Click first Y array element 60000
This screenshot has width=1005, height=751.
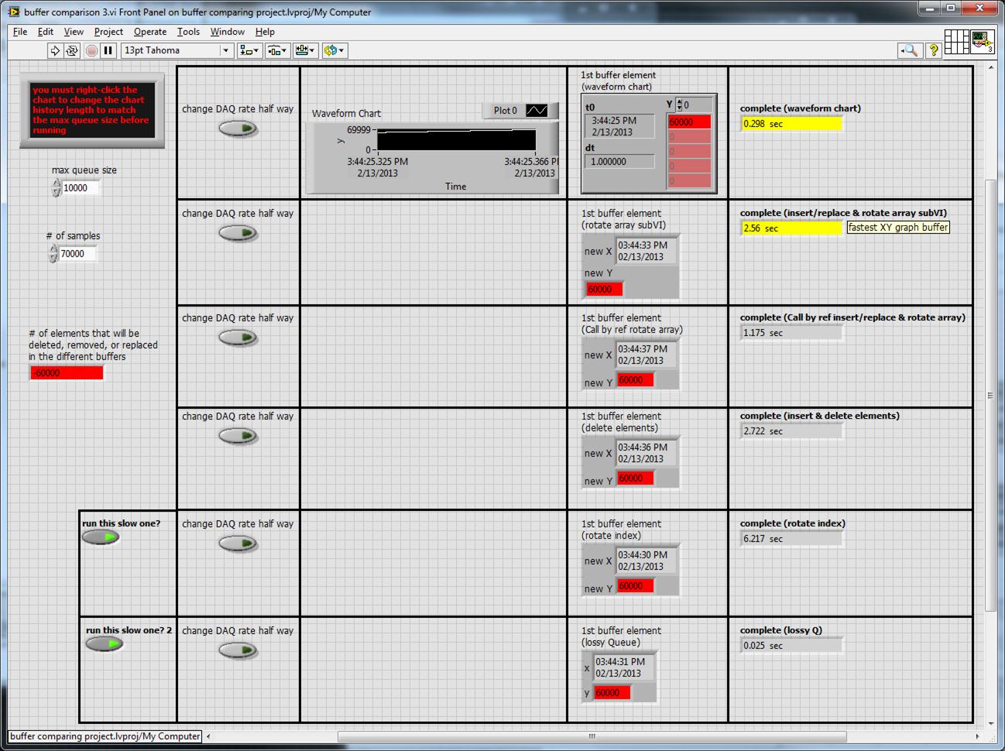[x=689, y=122]
